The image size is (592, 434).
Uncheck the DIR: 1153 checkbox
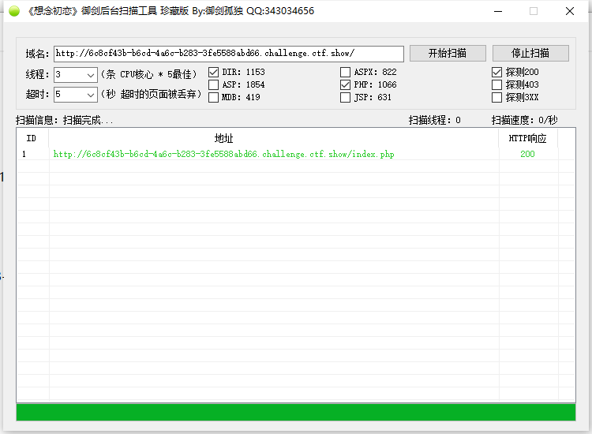point(213,72)
